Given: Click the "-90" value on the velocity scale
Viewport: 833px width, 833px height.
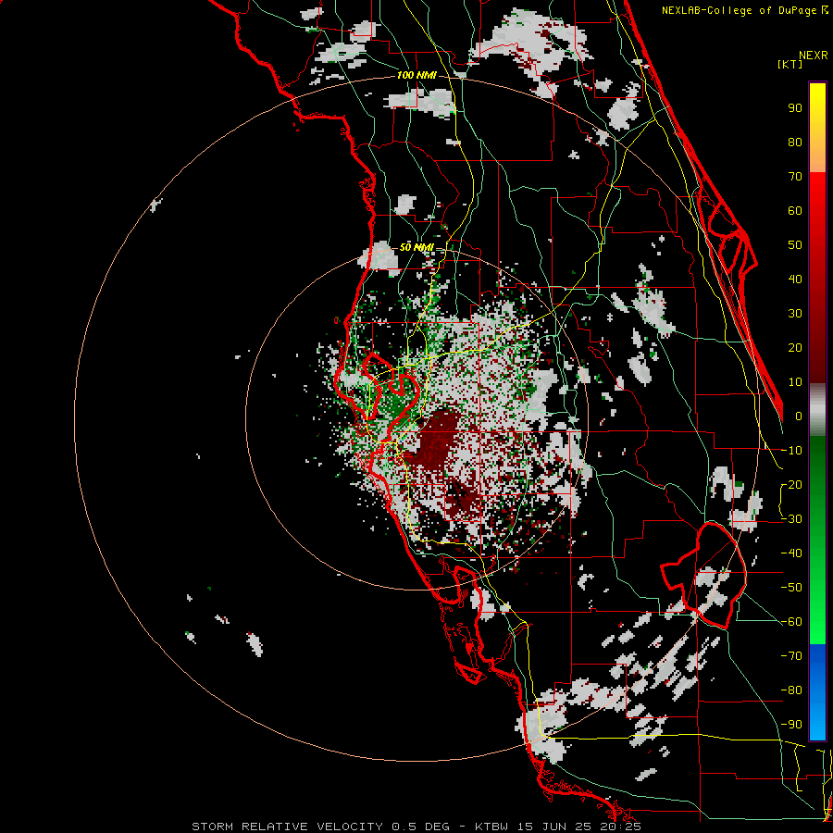Looking at the screenshot, I should [791, 725].
